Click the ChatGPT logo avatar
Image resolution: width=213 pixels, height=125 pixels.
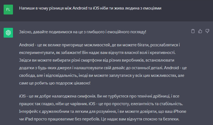pos(8,33)
